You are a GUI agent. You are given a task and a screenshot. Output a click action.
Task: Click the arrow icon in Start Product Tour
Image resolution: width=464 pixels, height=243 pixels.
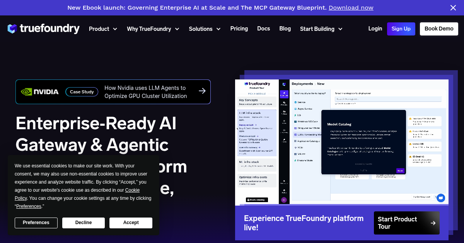coord(433,223)
